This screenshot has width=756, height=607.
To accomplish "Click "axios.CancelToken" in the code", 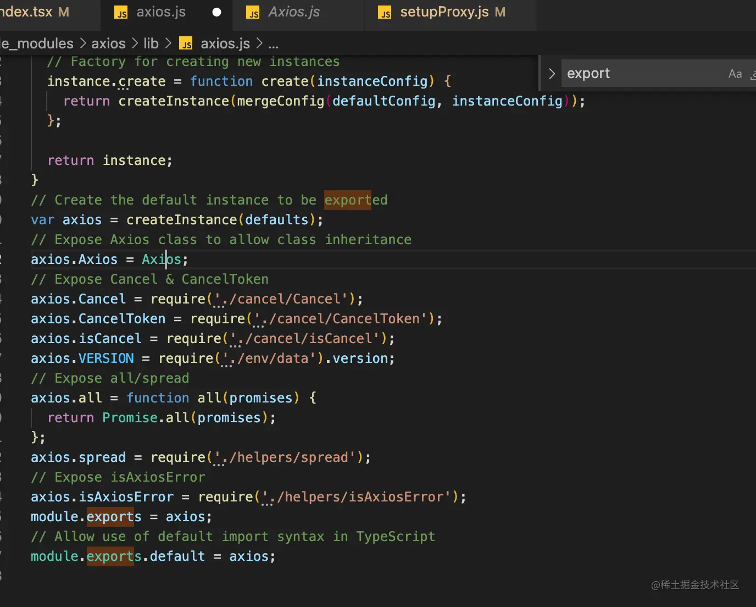I will pyautogui.click(x=98, y=319).
